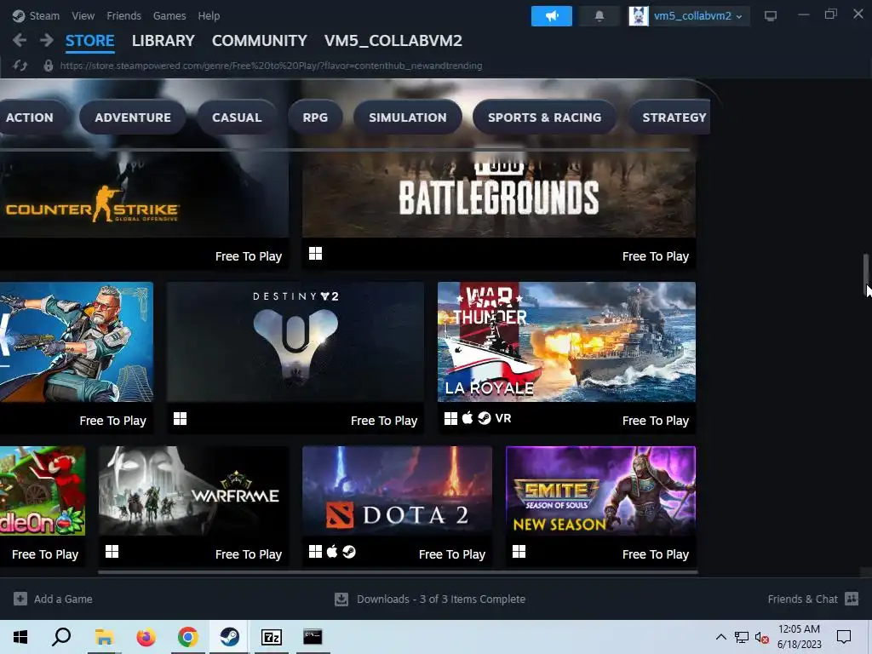Click the Apple icon under Dota 2
The width and height of the screenshot is (872, 654).
332,551
